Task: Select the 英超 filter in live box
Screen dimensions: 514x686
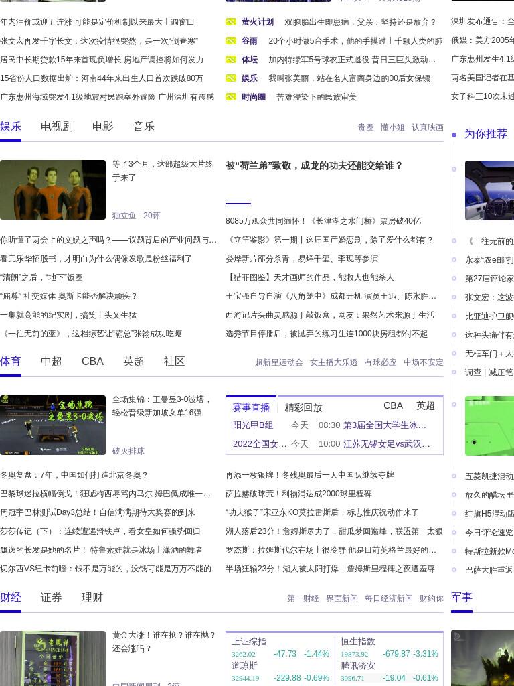Action: (425, 405)
